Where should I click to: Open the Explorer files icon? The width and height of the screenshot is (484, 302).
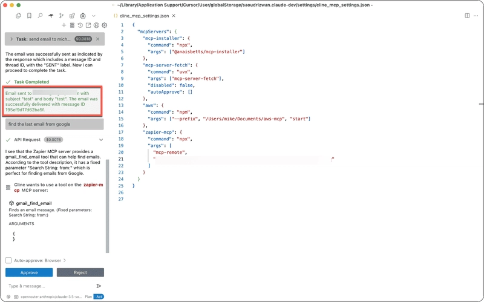coord(18,16)
